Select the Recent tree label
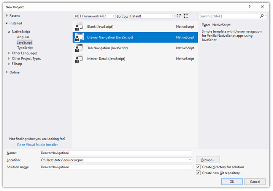This screenshot has height=191, width=273. [x=14, y=16]
